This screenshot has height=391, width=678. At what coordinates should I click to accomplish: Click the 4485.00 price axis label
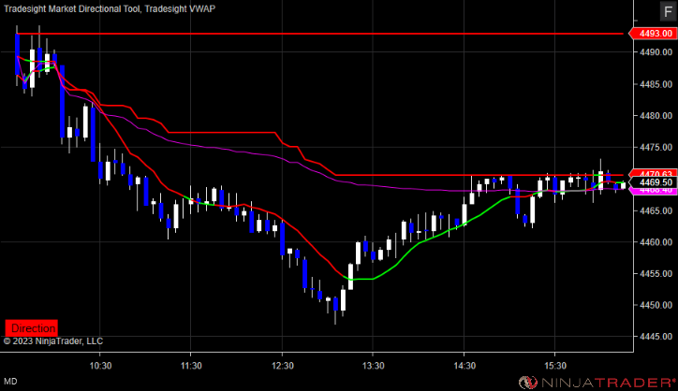click(x=656, y=84)
